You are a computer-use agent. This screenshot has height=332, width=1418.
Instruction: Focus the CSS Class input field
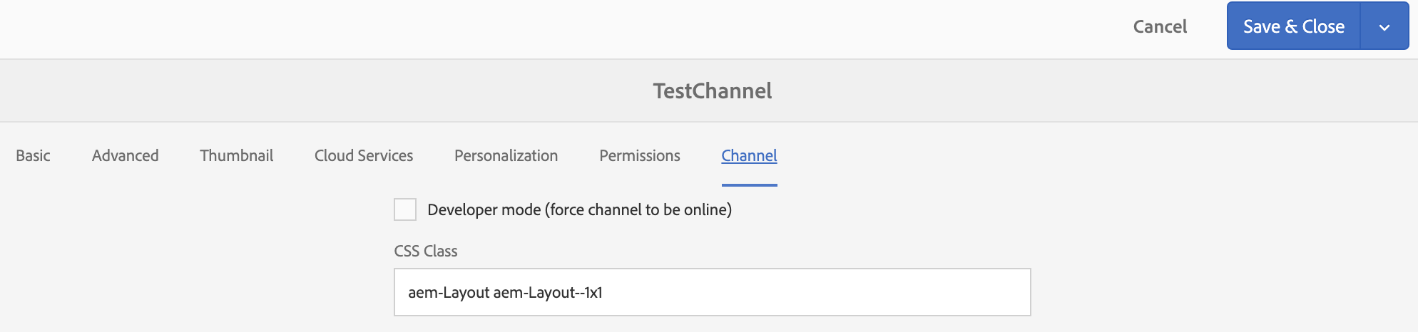point(712,292)
